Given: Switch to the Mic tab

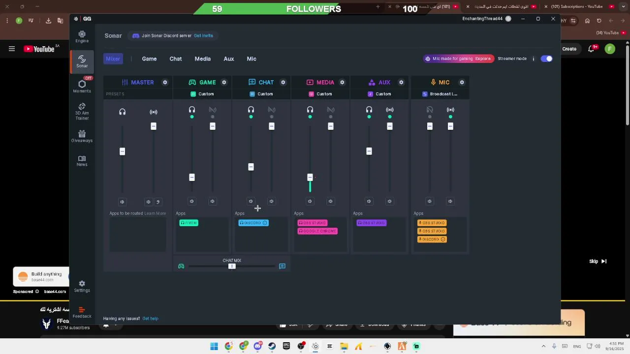Looking at the screenshot, I should (252, 59).
